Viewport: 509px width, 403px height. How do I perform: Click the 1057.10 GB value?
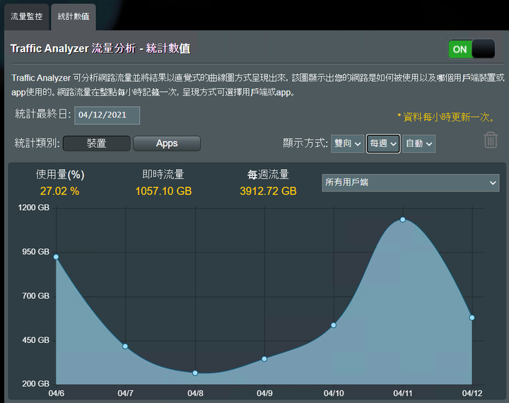pyautogui.click(x=163, y=191)
